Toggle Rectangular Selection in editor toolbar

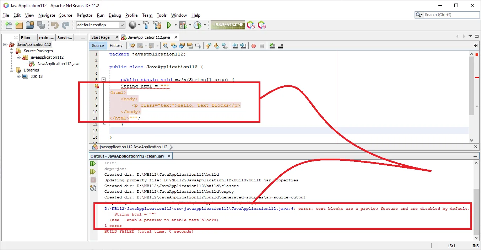(x=198, y=46)
